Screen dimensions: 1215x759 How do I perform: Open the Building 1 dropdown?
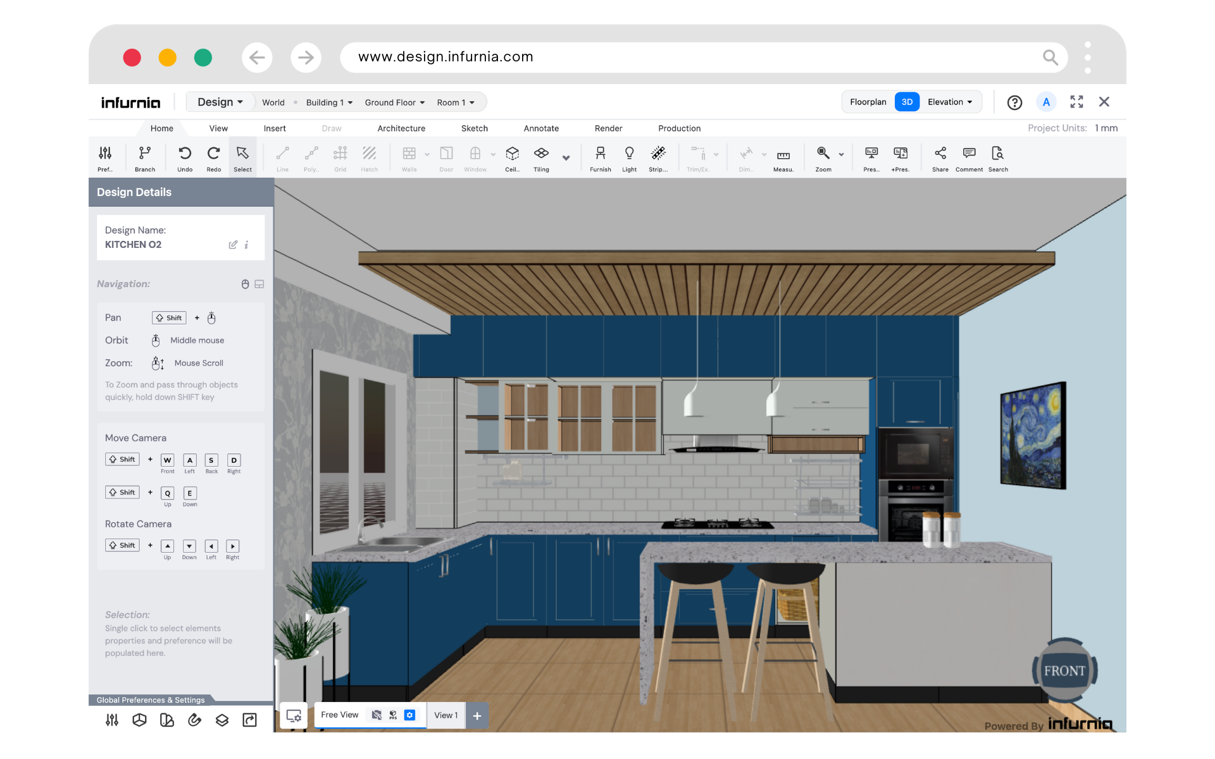[x=329, y=102]
